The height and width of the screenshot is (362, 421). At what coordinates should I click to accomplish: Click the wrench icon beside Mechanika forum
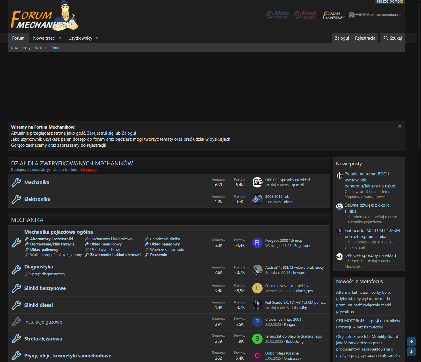(x=16, y=182)
